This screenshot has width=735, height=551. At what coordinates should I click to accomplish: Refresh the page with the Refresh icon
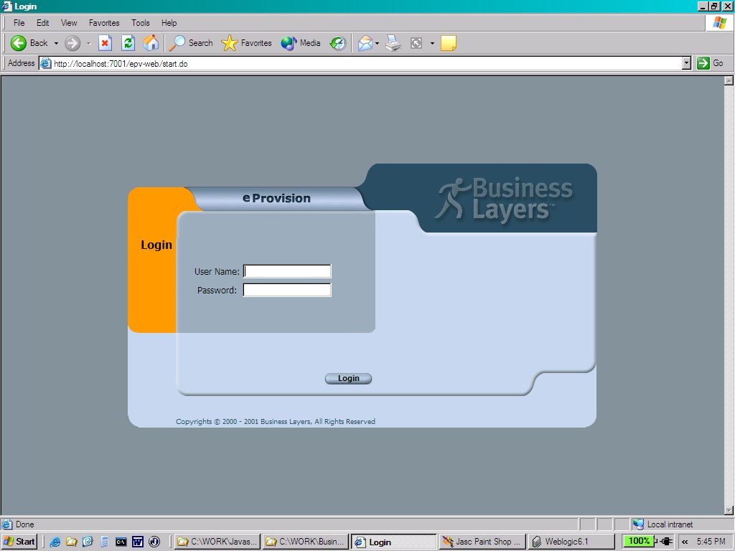[128, 43]
